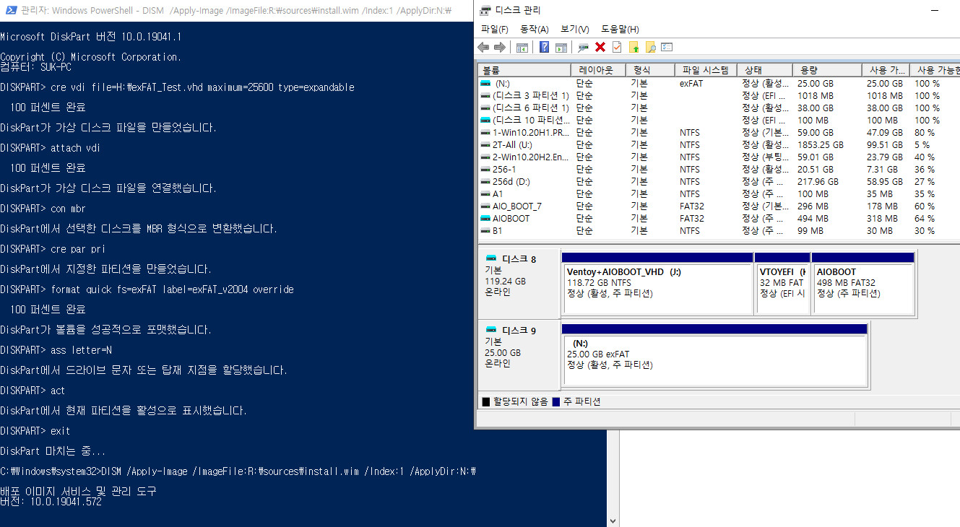960x527 pixels.
Task: Click the red X delete icon
Action: click(x=600, y=47)
